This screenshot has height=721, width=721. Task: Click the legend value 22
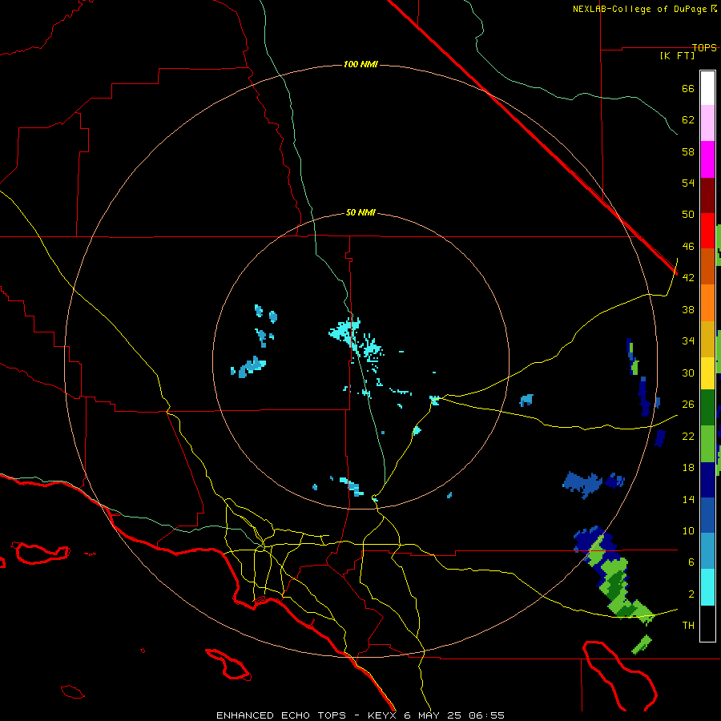pyautogui.click(x=688, y=436)
